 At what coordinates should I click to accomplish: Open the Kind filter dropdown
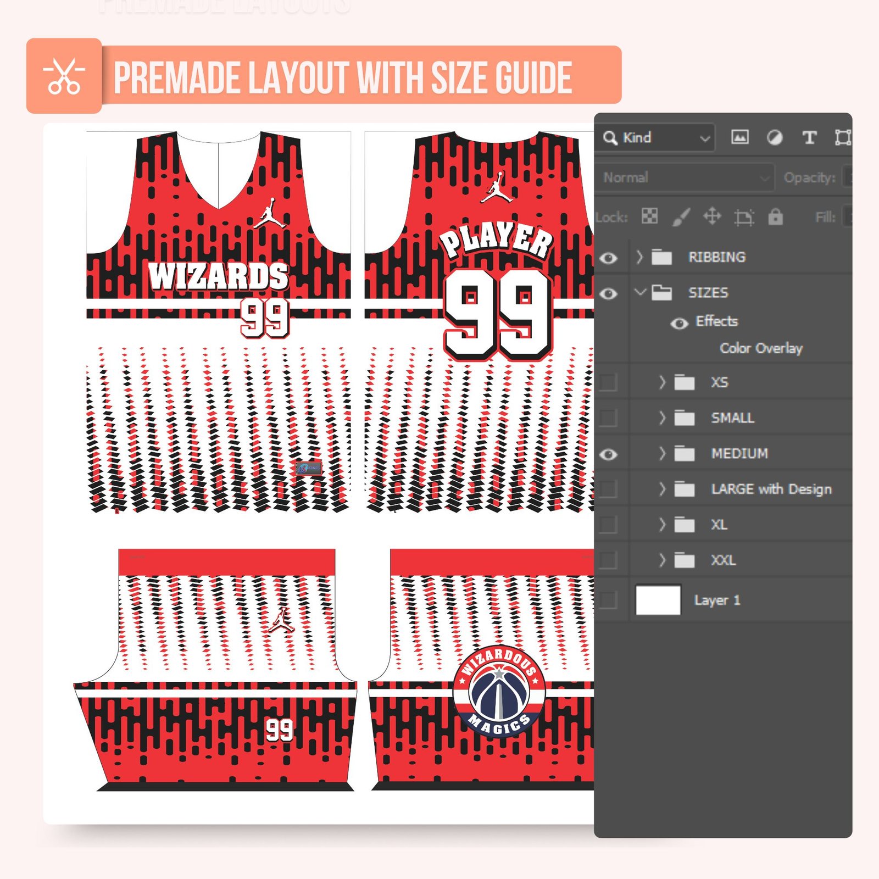tap(657, 137)
